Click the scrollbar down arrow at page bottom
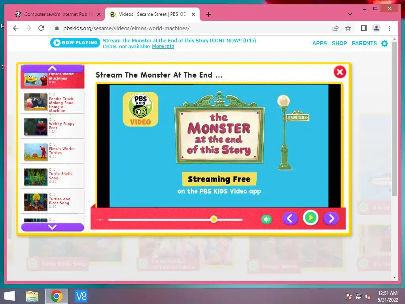 point(394,277)
